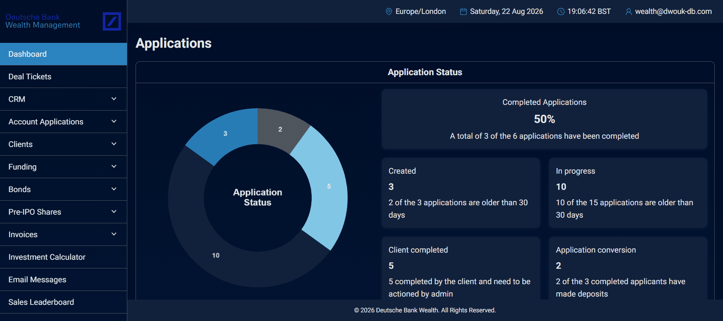Open the Dashboard menu item

point(63,54)
